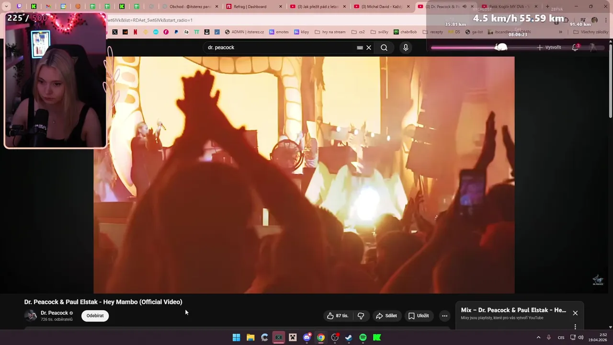Switch to the pinned Gmail tab
This screenshot has width=613, height=345.
[x=48, y=7]
